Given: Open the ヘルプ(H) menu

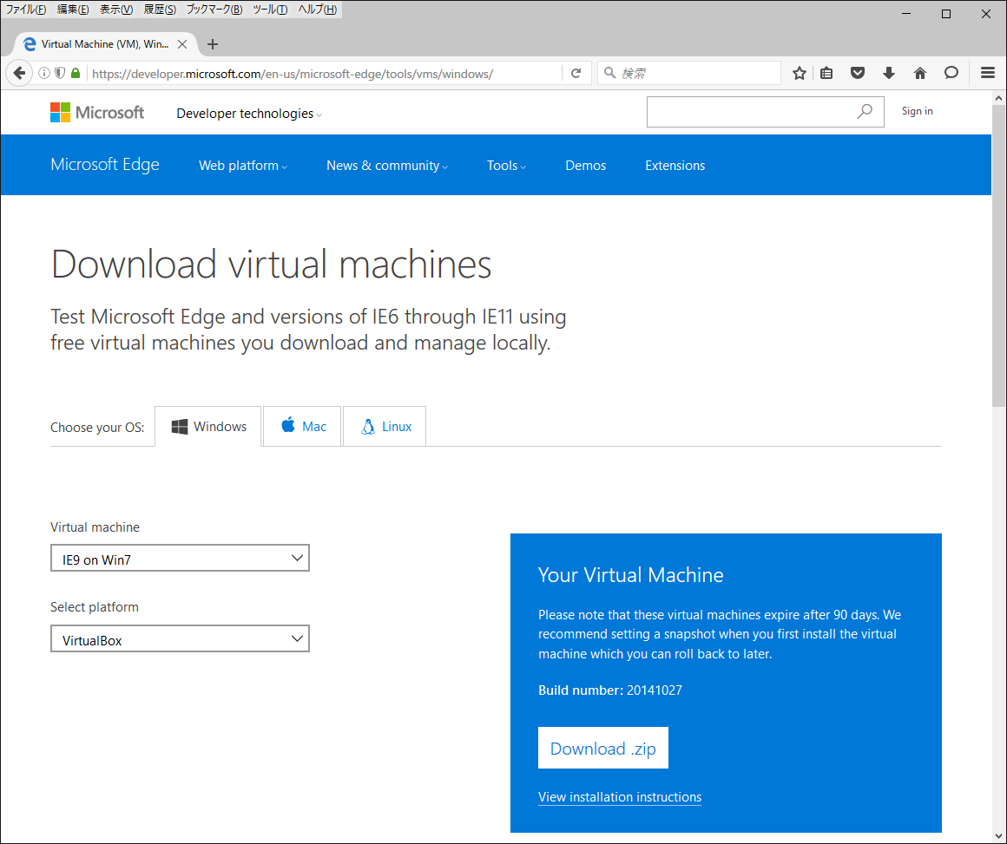Looking at the screenshot, I should tap(317, 9).
